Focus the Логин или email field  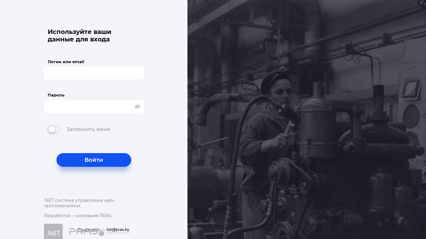(x=94, y=73)
